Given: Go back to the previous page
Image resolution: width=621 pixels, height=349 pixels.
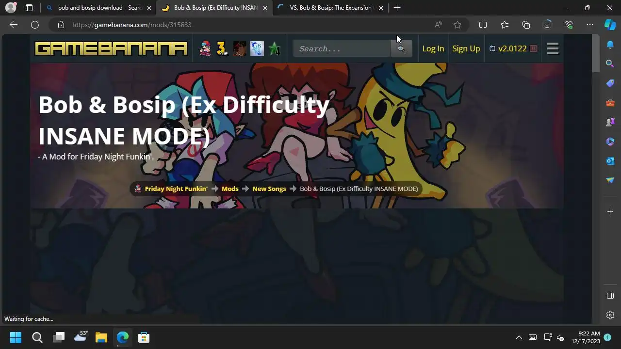Looking at the screenshot, I should pyautogui.click(x=14, y=25).
